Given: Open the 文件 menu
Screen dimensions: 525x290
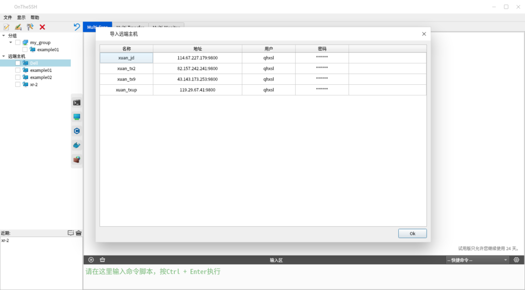Looking at the screenshot, I should point(8,17).
